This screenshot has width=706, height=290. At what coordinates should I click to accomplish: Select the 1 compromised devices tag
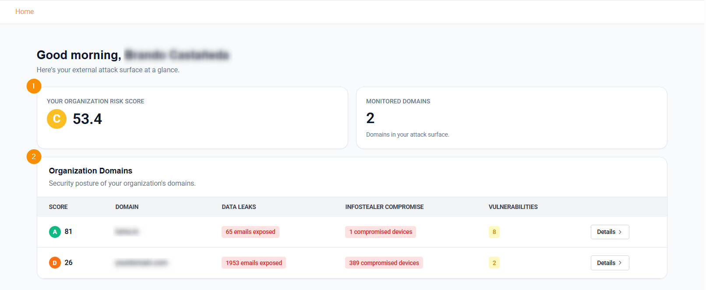point(380,232)
